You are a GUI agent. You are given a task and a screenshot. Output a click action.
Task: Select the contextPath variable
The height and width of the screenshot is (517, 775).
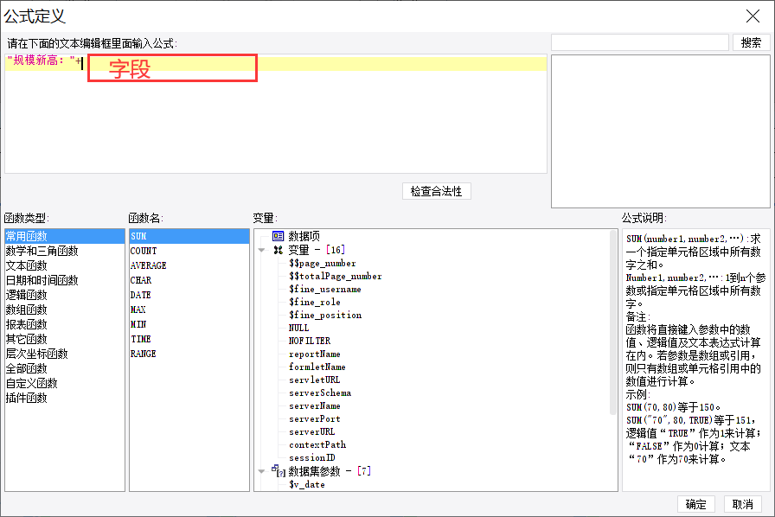point(317,445)
